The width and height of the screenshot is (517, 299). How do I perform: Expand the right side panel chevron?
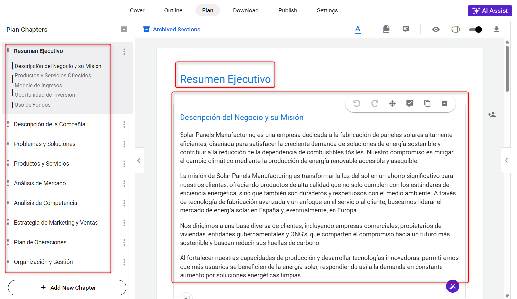pyautogui.click(x=506, y=160)
